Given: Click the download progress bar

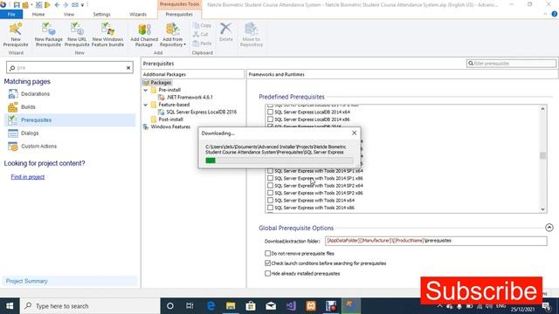Looking at the screenshot, I should [x=279, y=160].
